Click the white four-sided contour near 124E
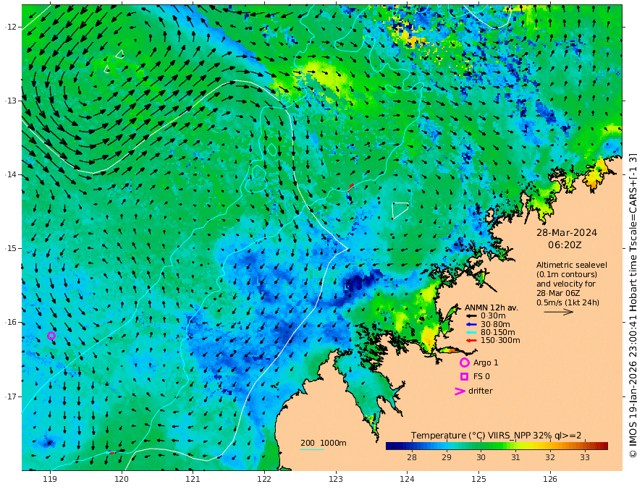The height and width of the screenshot is (492, 637). tap(400, 211)
